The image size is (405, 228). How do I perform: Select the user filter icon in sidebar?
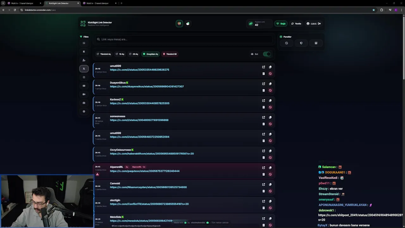coord(84,60)
